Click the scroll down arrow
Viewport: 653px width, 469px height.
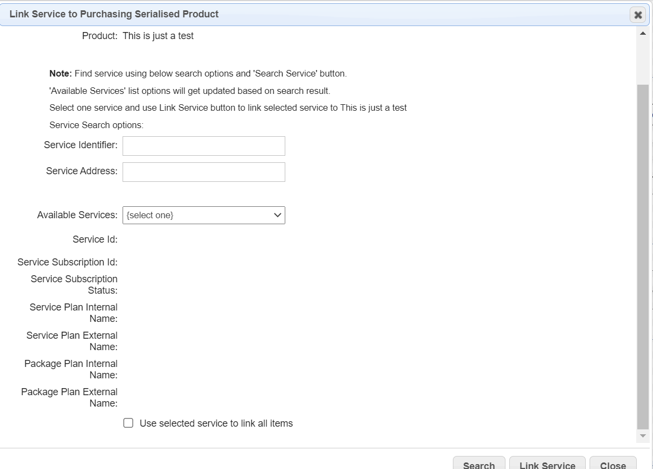click(x=643, y=436)
